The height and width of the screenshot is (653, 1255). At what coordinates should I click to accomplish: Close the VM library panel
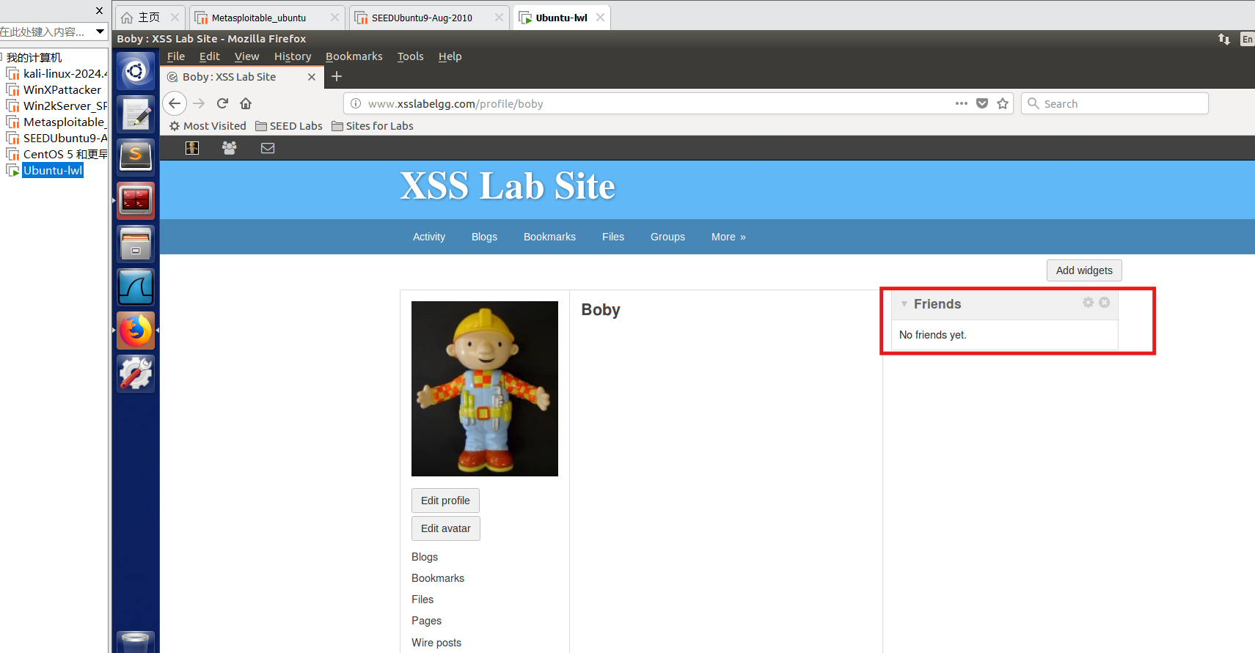pos(100,10)
